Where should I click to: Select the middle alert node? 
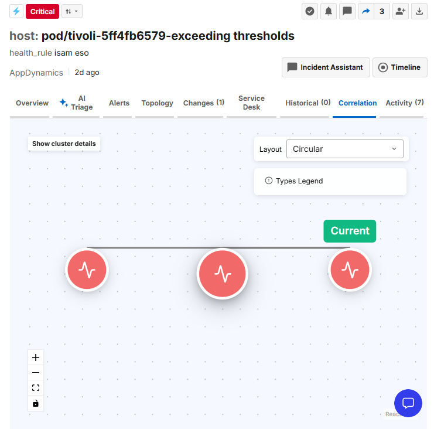(222, 274)
